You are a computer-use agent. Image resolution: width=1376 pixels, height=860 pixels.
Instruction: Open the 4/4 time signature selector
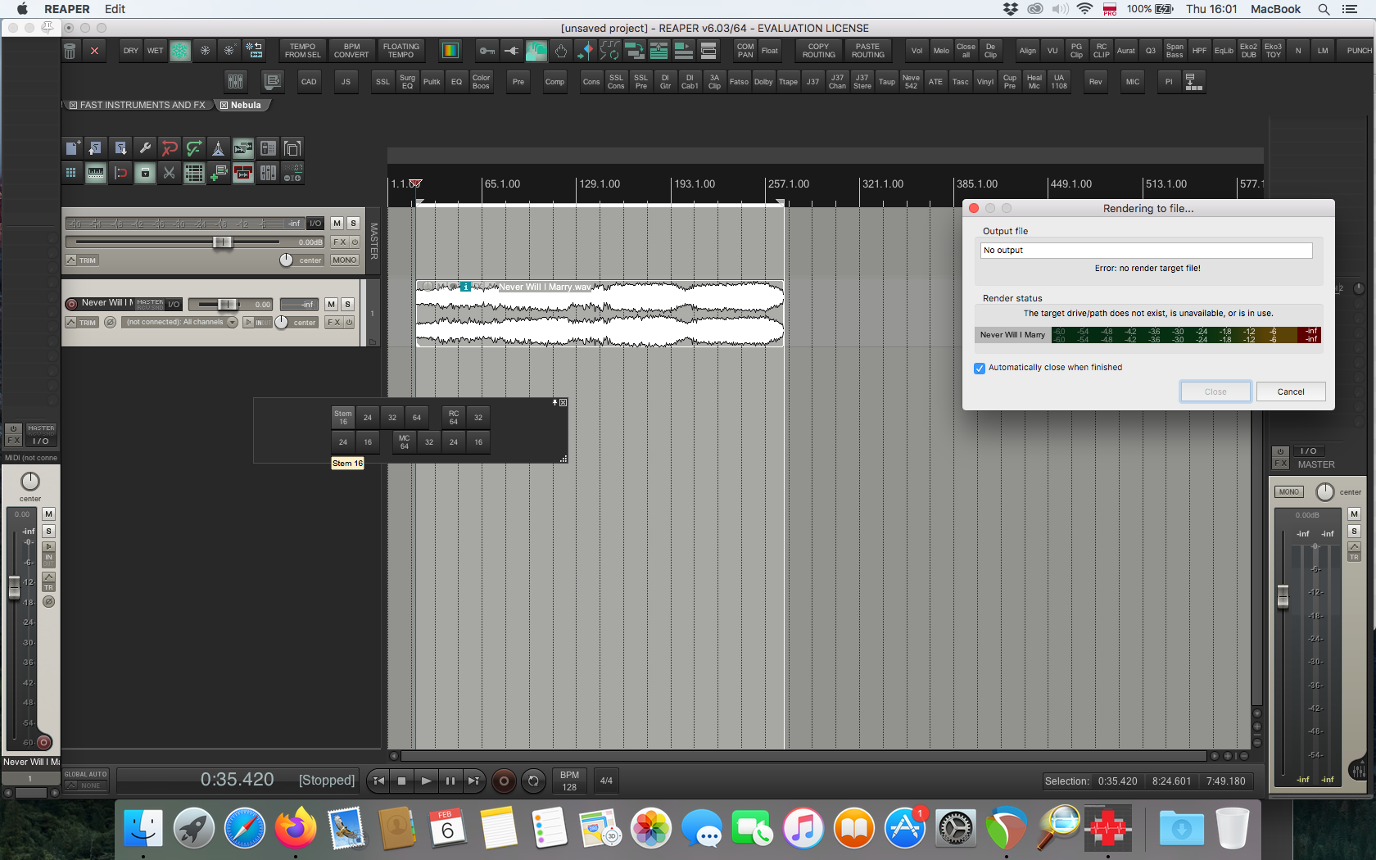click(x=606, y=781)
